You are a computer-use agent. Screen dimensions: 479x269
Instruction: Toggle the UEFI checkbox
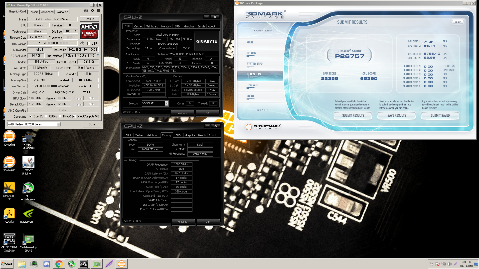(89, 43)
